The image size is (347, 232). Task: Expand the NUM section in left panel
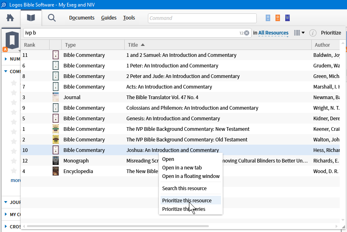6,59
